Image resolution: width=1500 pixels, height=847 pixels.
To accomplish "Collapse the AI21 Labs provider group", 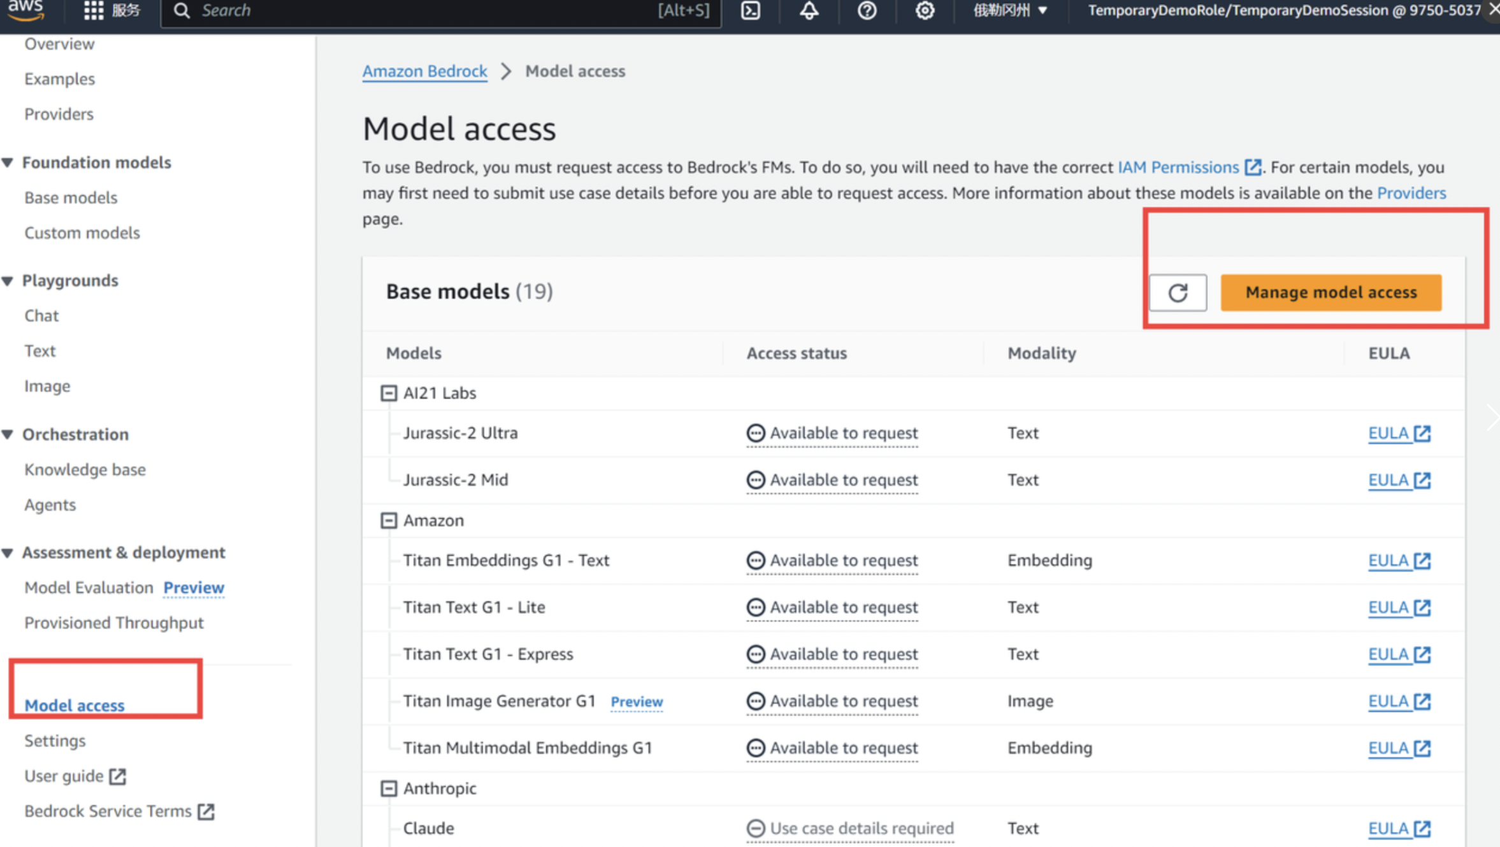I will [x=389, y=394].
